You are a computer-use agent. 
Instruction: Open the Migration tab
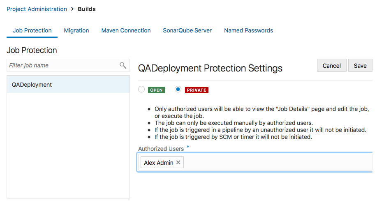76,30
